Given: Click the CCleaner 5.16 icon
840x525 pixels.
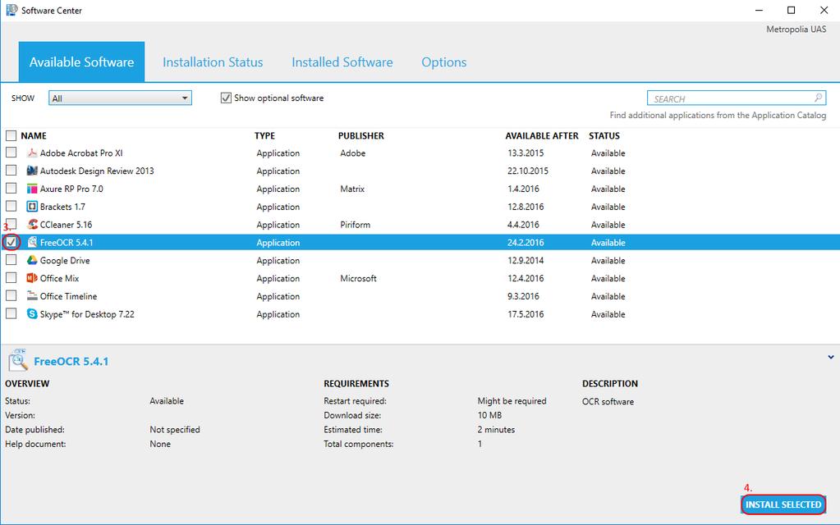Looking at the screenshot, I should (32, 225).
